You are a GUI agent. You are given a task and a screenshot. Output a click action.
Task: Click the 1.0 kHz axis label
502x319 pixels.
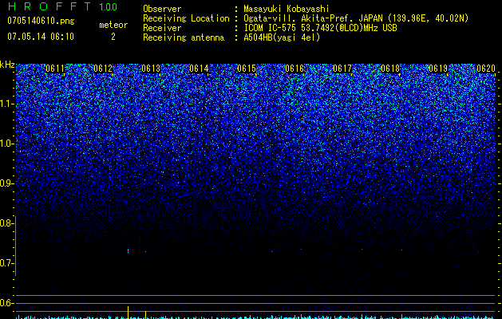click(6, 144)
